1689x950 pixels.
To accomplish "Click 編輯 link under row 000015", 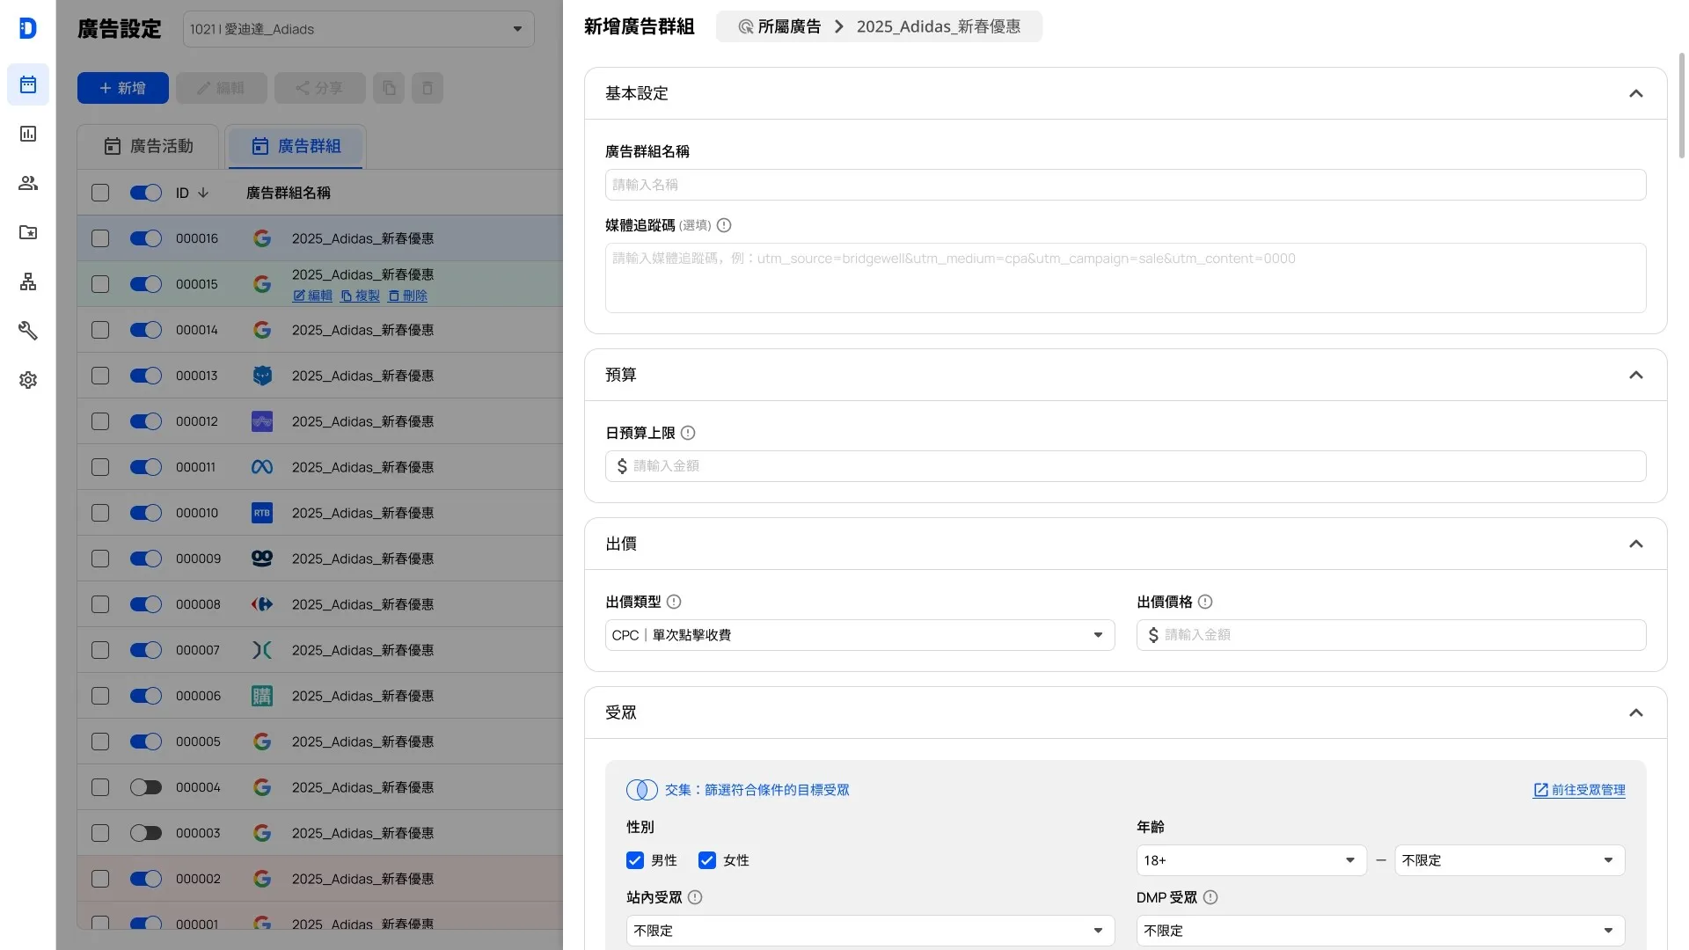I will [x=312, y=296].
